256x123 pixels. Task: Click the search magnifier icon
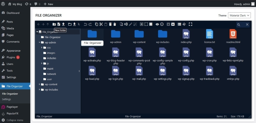point(239,25)
